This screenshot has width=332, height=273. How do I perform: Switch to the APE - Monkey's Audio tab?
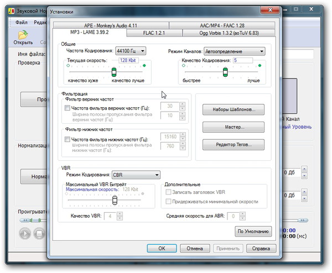pos(110,25)
